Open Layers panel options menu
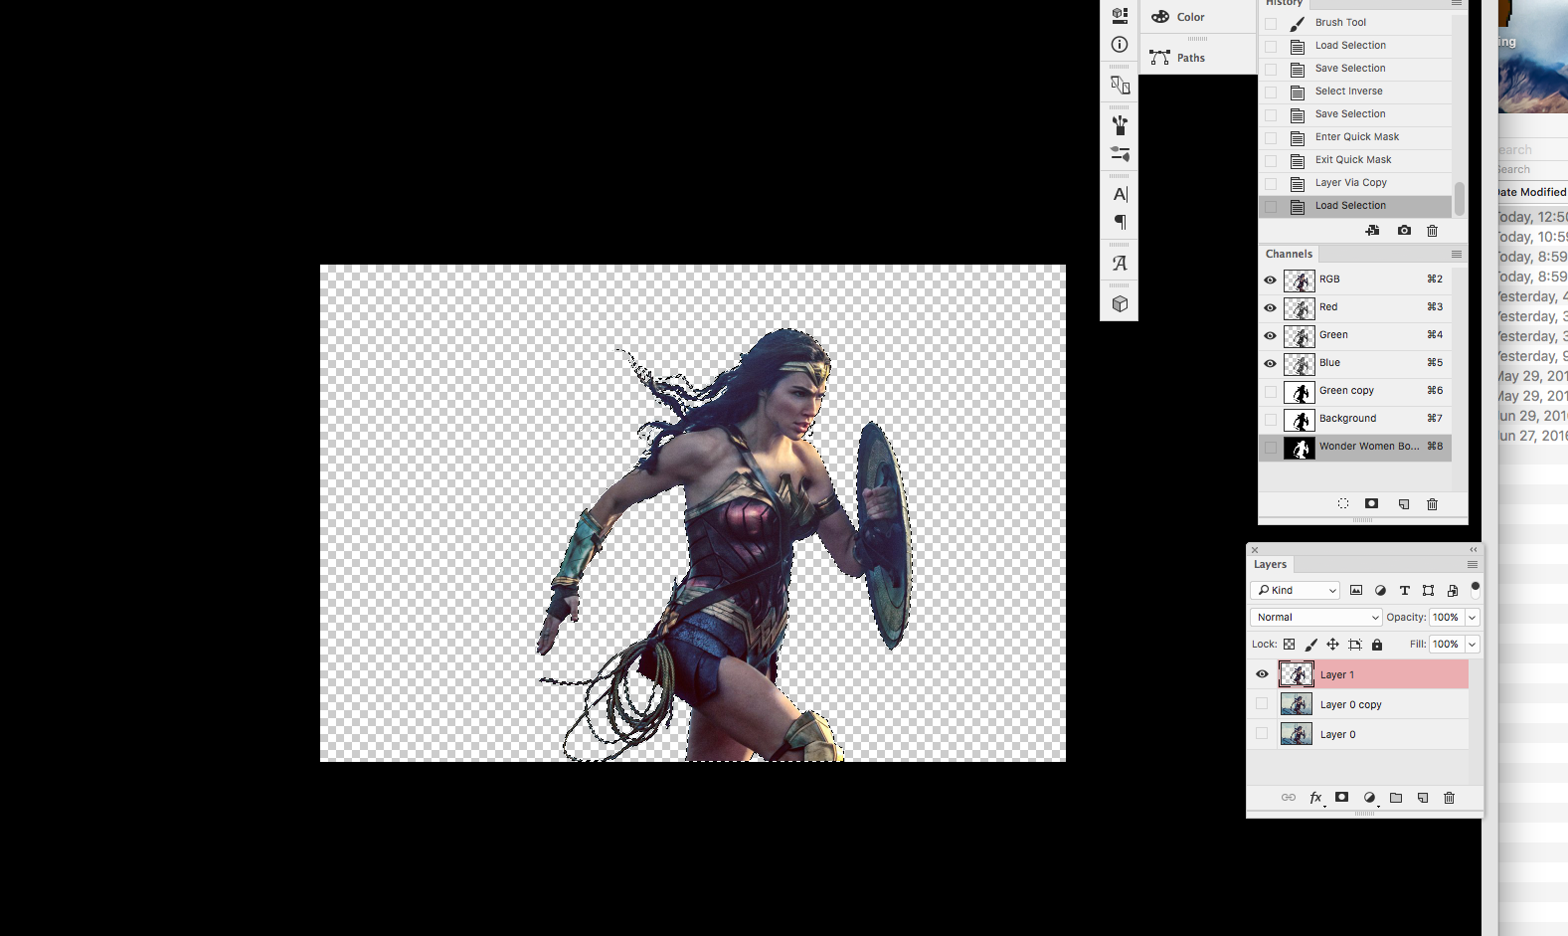Viewport: 1568px width, 936px height. pos(1473,565)
